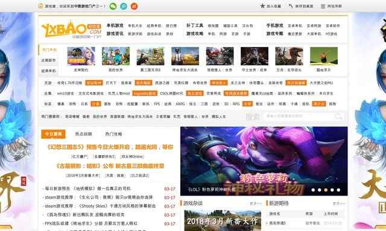Select the third orange carousel dot
The width and height of the screenshot is (386, 231).
point(326,190)
